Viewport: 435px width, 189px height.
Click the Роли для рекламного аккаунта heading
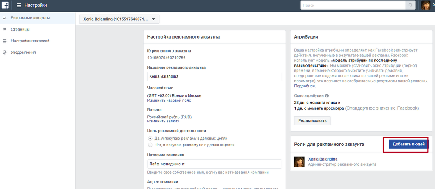point(329,144)
